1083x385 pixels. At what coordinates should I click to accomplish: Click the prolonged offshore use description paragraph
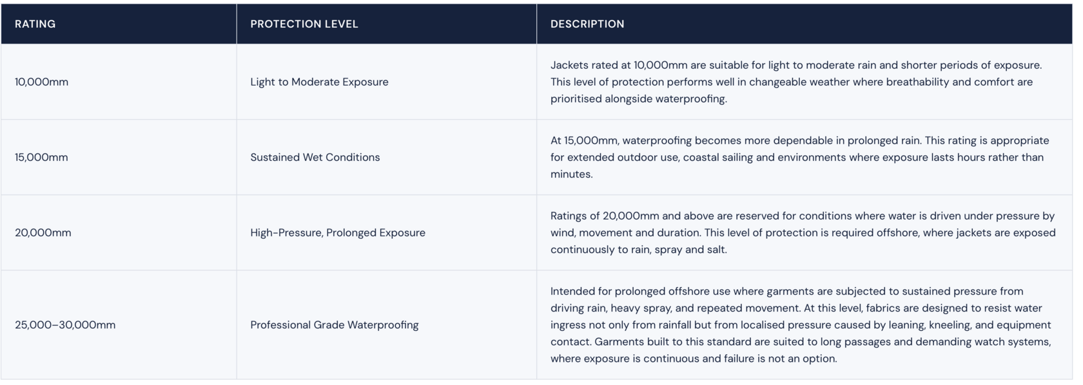tap(801, 324)
